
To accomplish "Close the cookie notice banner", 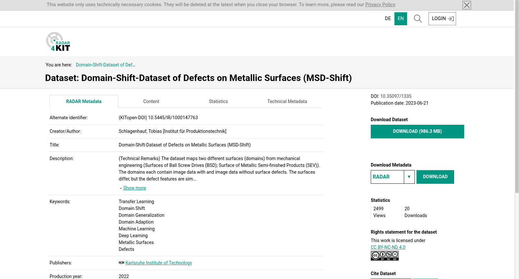I will click(x=467, y=5).
